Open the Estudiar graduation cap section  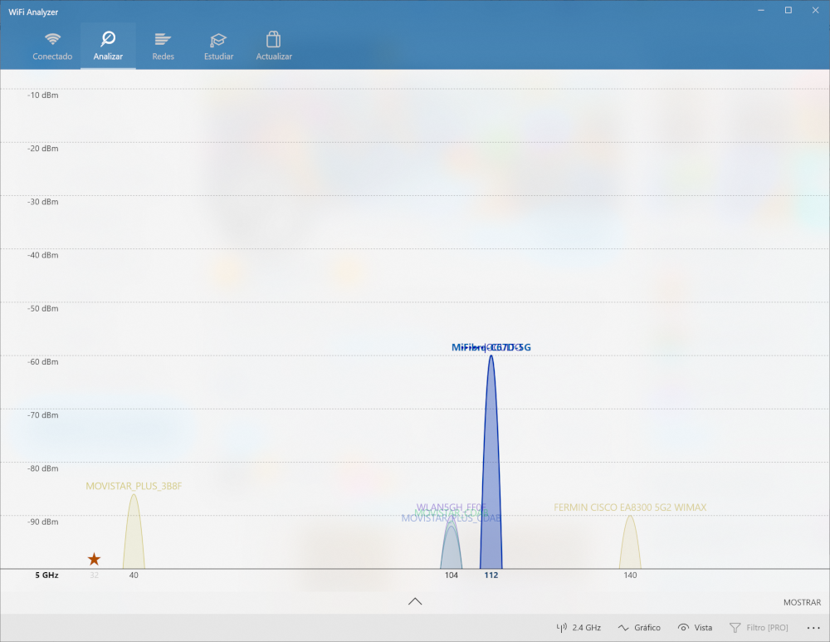218,47
